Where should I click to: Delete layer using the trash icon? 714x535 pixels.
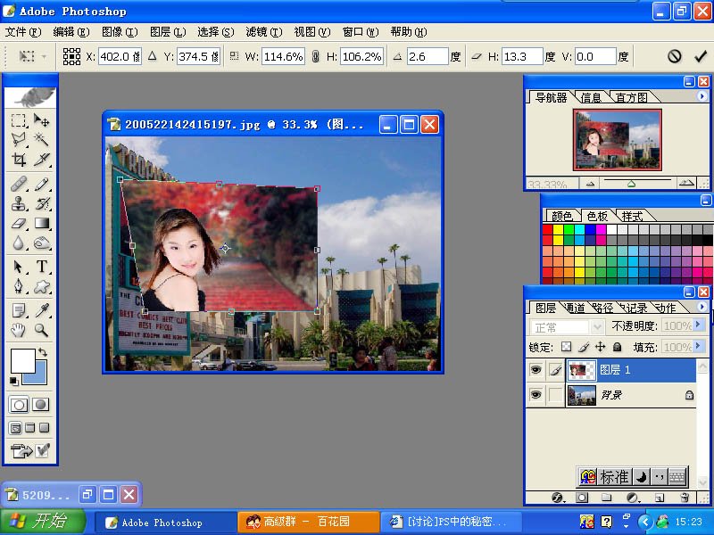click(x=685, y=497)
